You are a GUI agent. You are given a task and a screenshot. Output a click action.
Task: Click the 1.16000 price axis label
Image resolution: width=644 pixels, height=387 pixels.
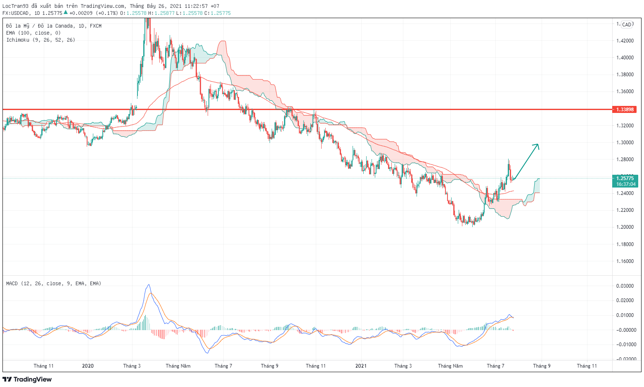coord(625,261)
